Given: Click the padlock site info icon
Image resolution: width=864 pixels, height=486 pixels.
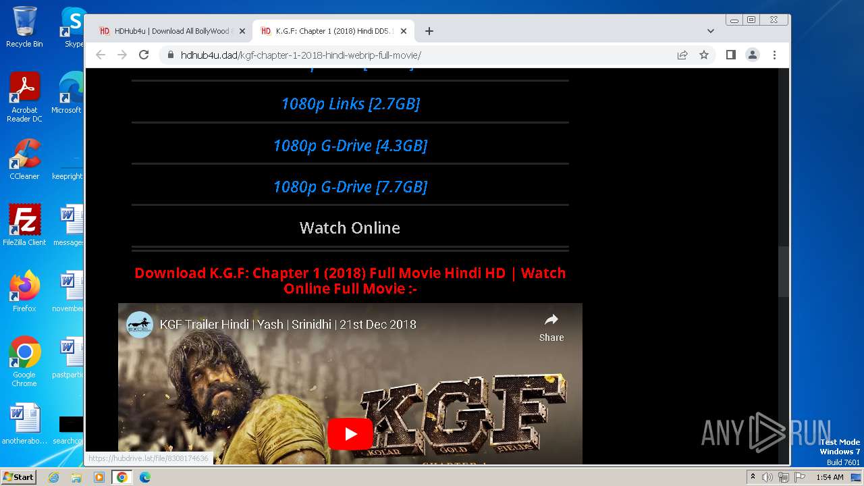Looking at the screenshot, I should [x=170, y=55].
